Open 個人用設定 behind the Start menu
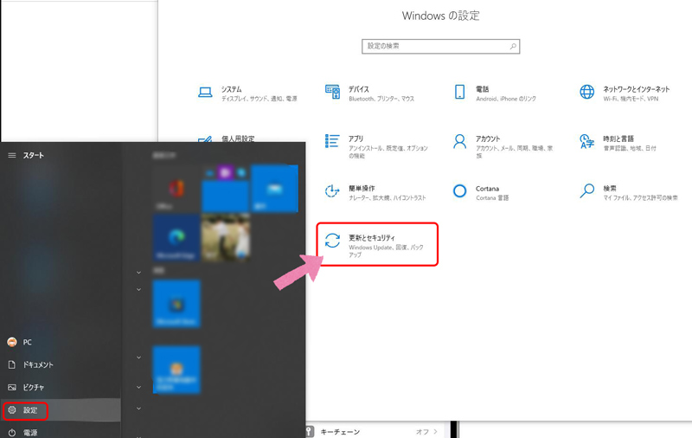Viewport: 692px width, 438px height. click(x=227, y=138)
